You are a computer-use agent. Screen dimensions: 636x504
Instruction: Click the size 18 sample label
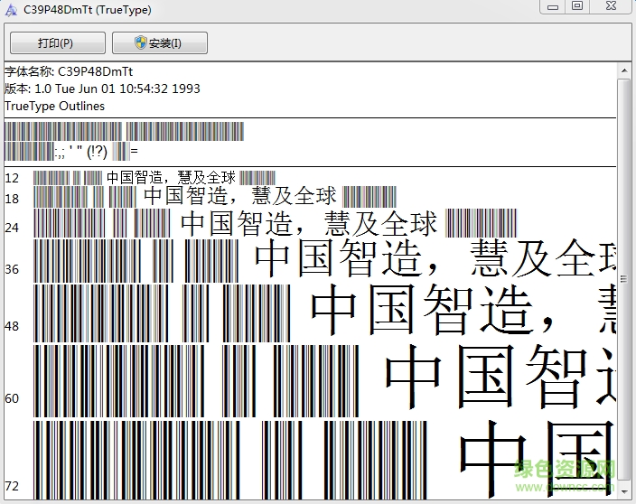pyautogui.click(x=12, y=199)
